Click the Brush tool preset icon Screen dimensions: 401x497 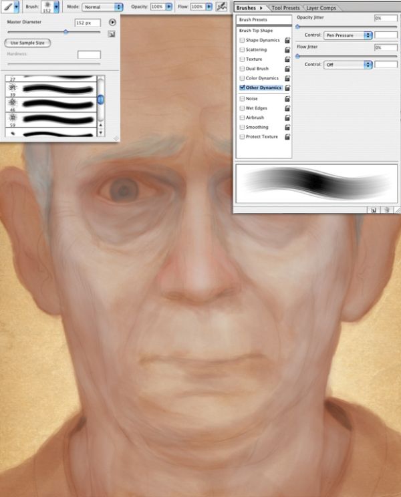[7, 6]
